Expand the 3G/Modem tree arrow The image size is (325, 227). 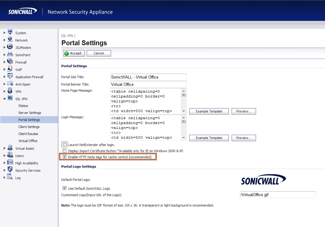pos(4,47)
